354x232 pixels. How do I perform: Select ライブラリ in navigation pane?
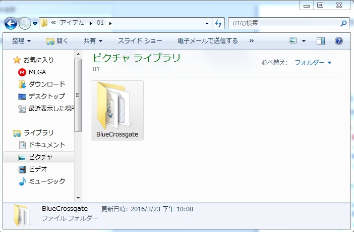tap(39, 132)
